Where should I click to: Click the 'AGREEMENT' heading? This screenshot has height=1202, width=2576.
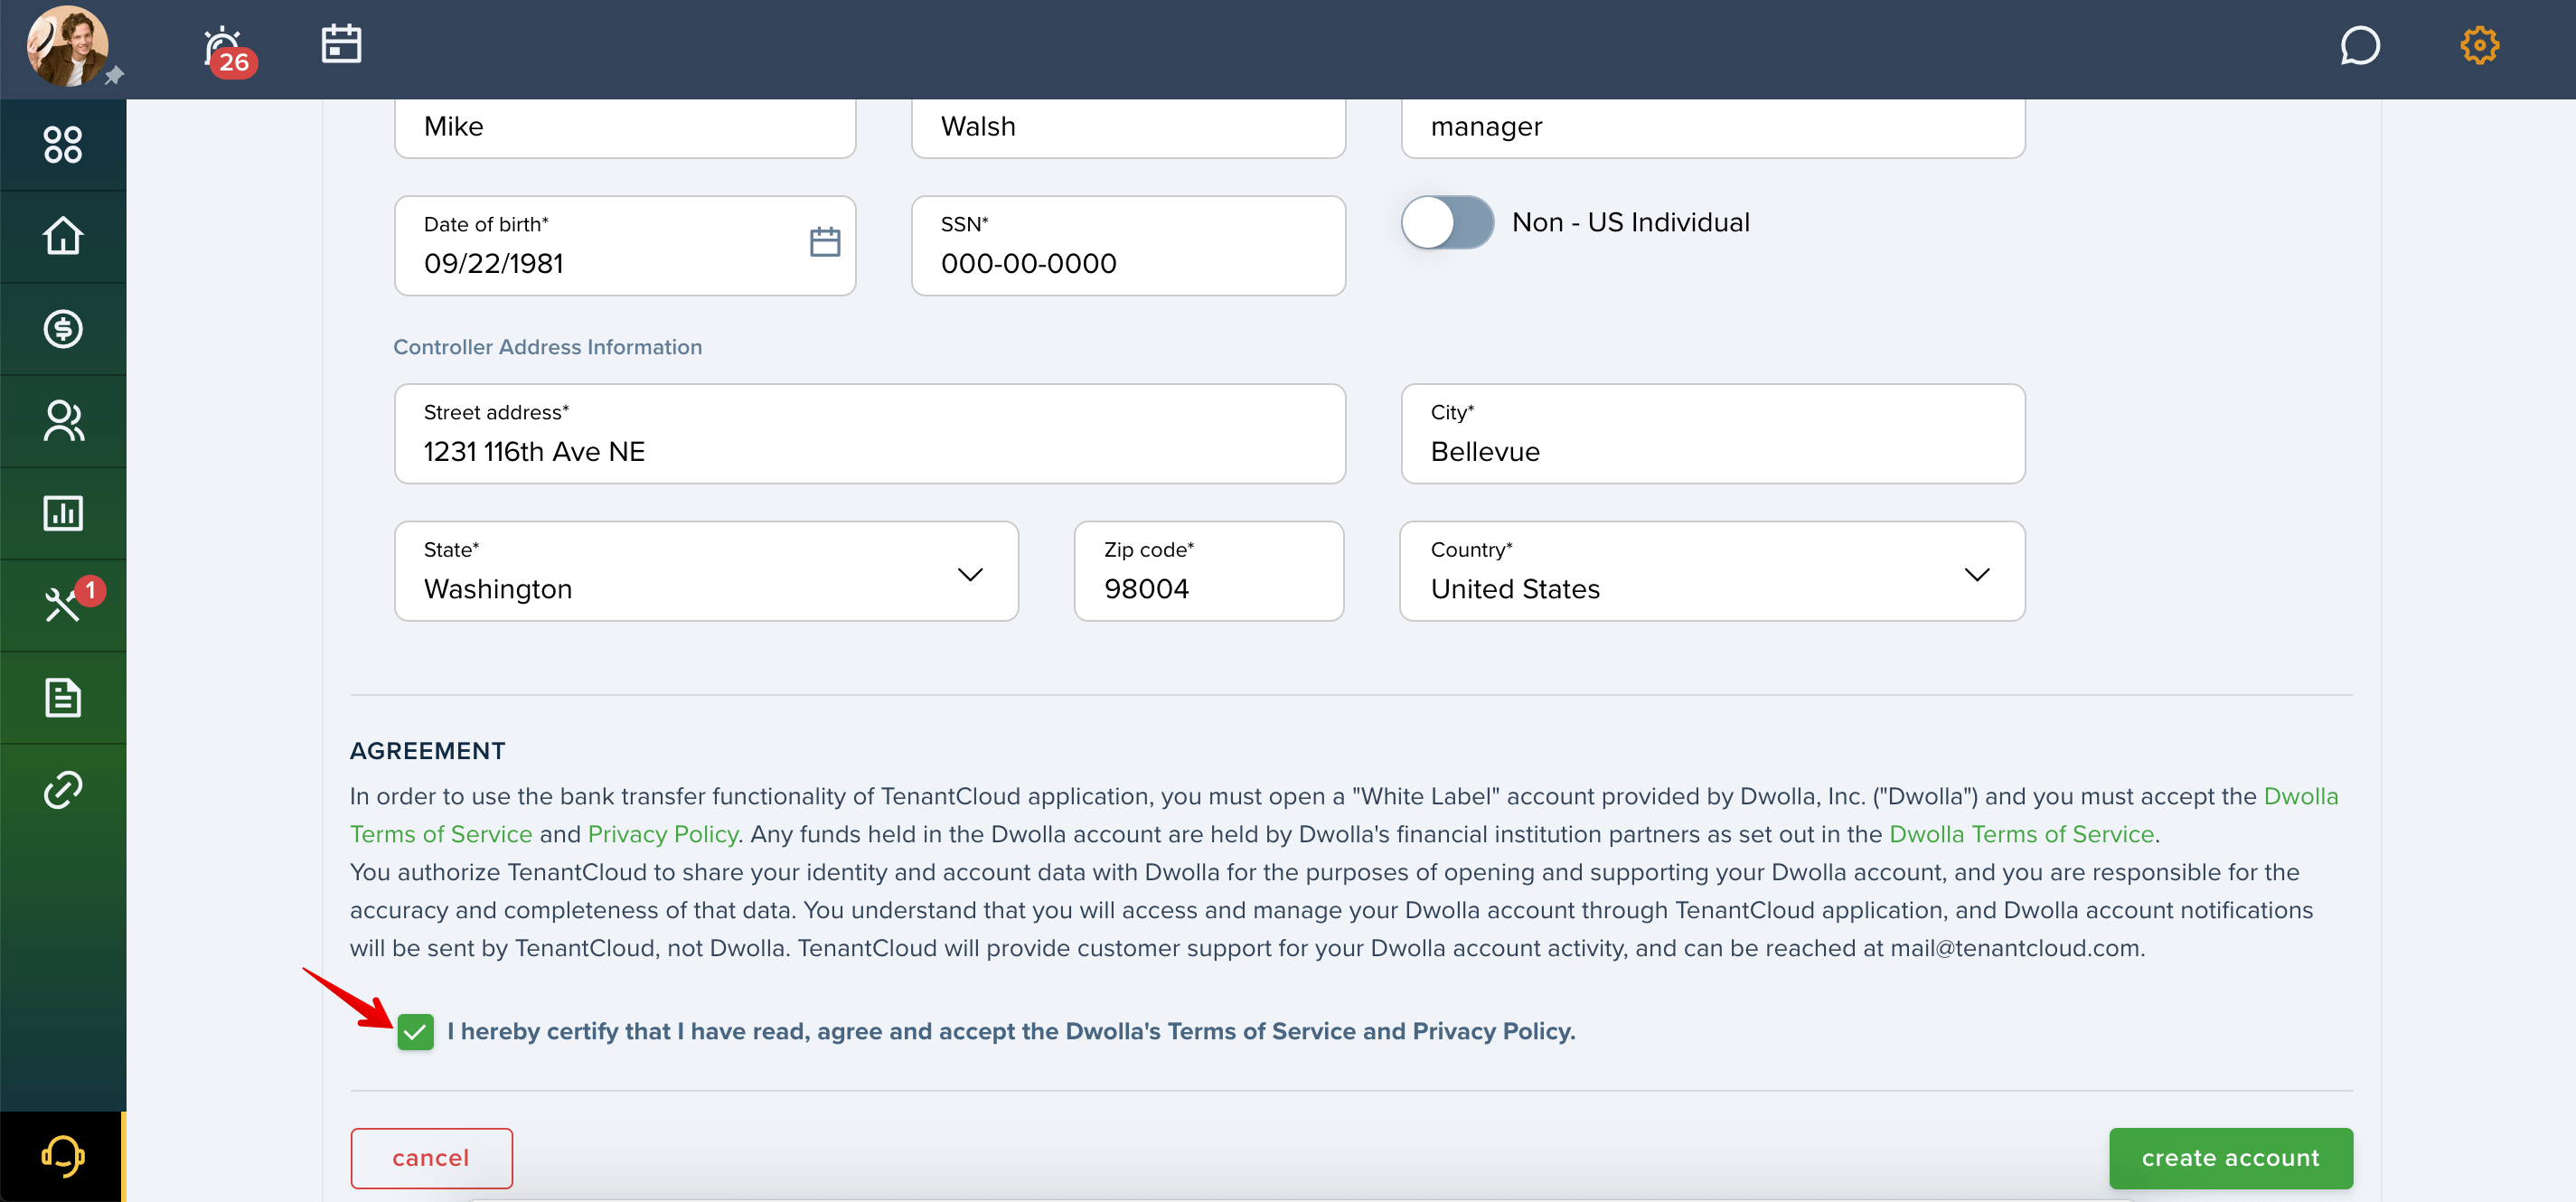point(427,751)
